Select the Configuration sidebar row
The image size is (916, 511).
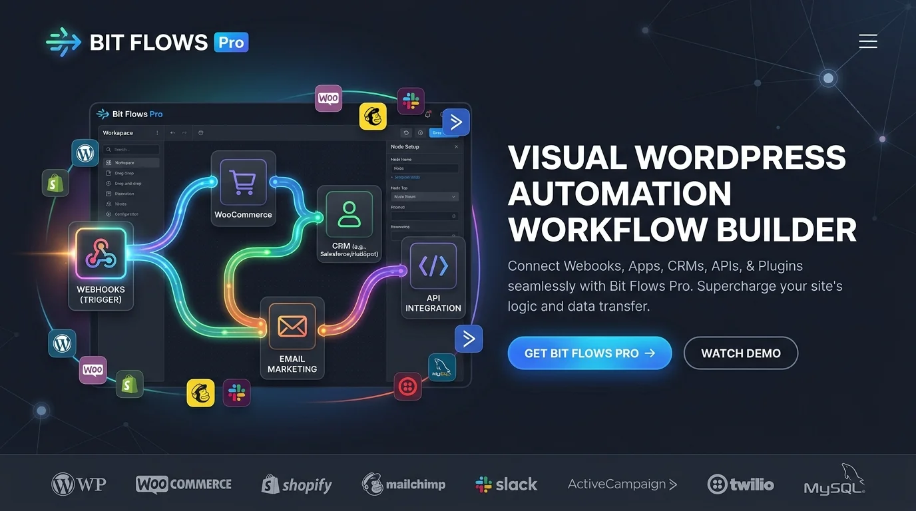tap(131, 214)
